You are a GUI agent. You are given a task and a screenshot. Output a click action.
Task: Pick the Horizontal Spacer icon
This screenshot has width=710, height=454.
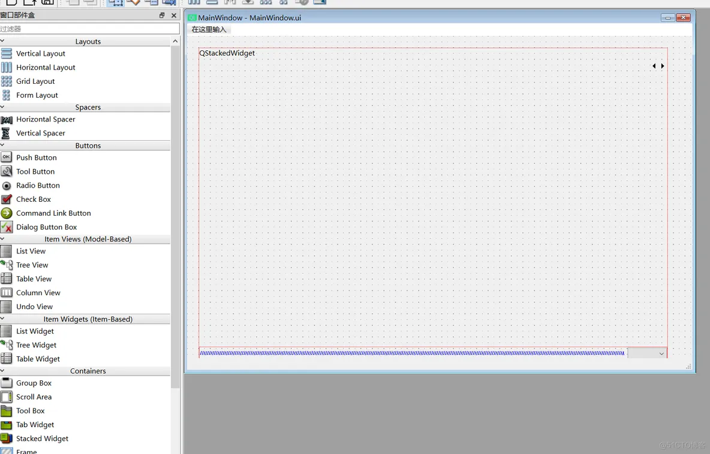[7, 119]
